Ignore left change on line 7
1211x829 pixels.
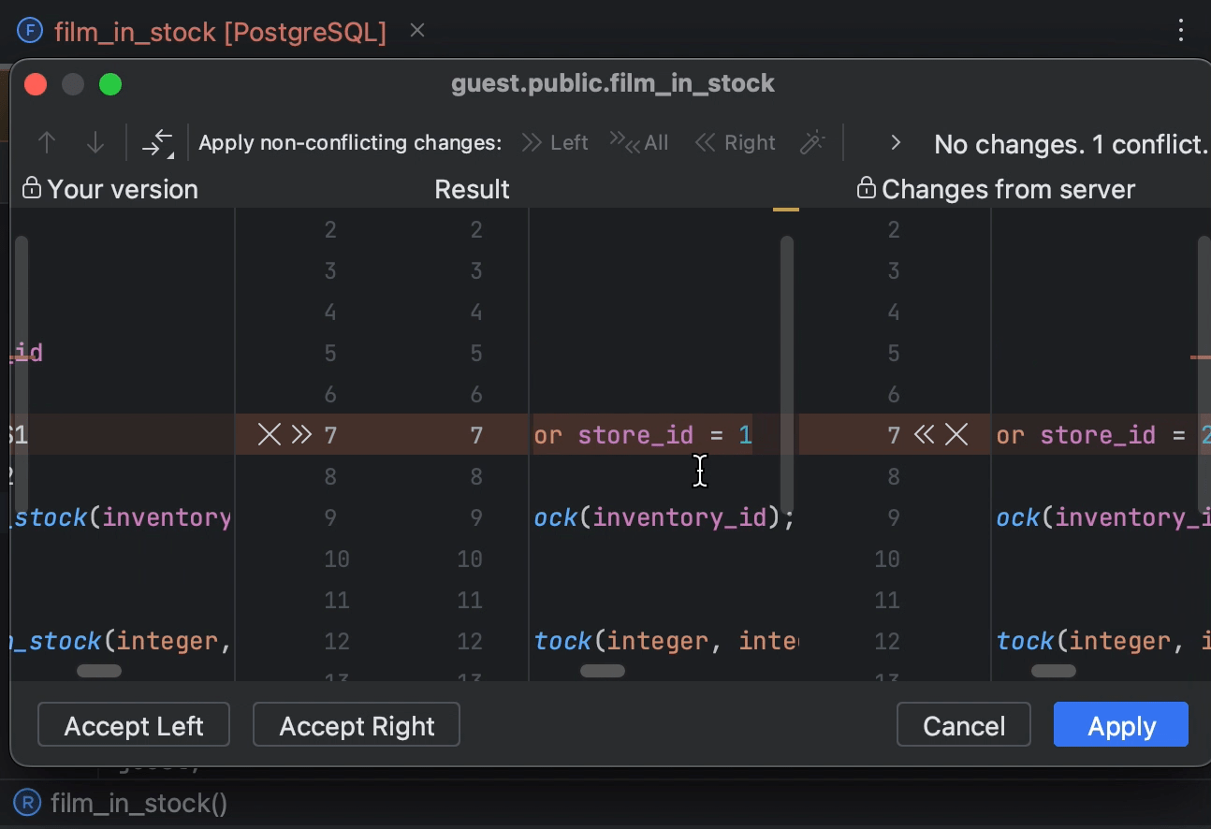click(269, 435)
